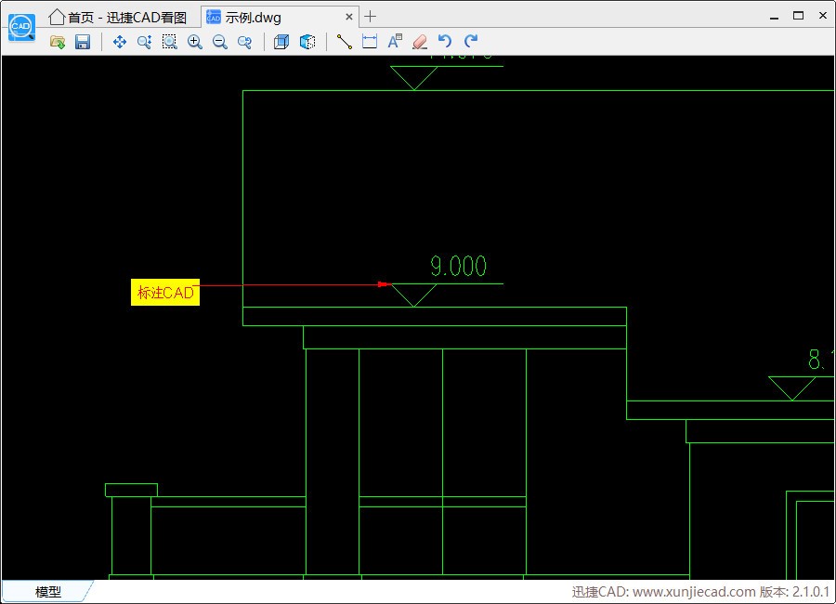
Task: Click the yellow 标注CAD annotation label
Action: [x=165, y=293]
